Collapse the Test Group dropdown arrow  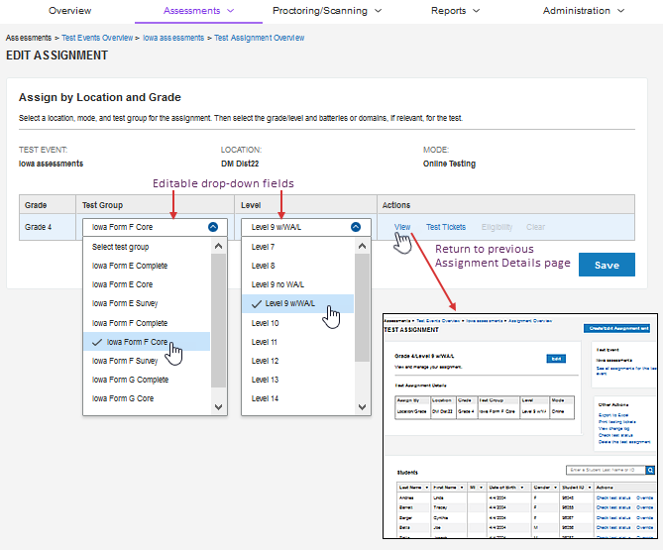pyautogui.click(x=213, y=227)
